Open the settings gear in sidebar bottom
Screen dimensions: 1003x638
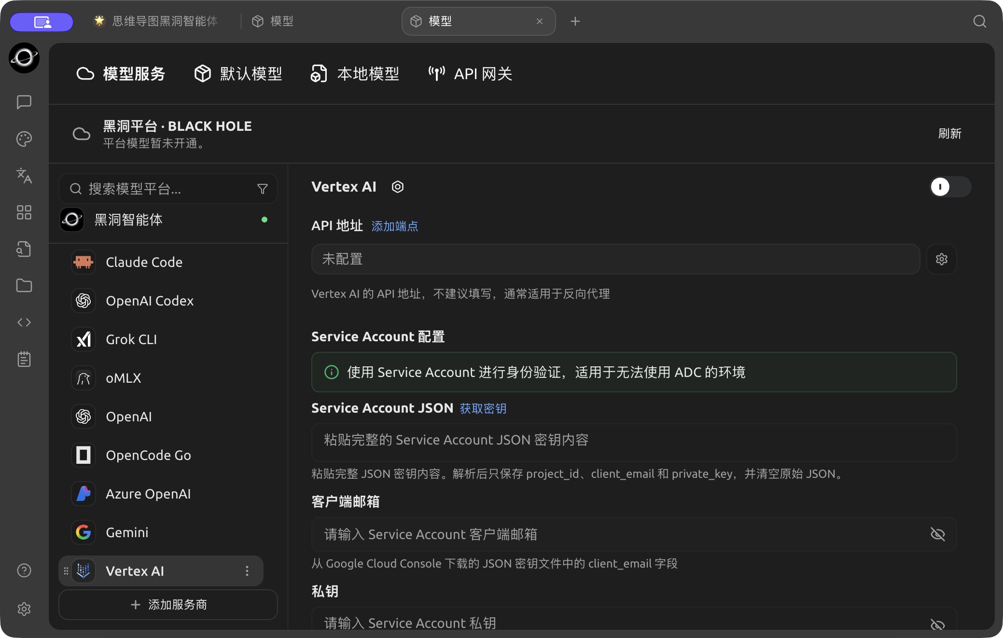click(24, 609)
